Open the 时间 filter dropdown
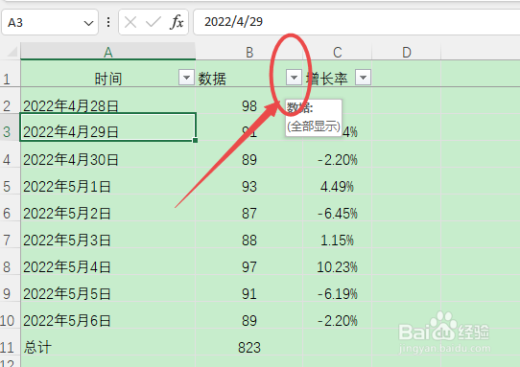 click(186, 78)
